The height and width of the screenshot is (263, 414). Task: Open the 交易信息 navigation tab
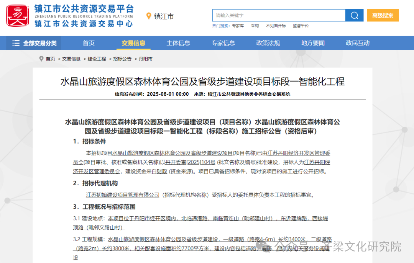pos(133,43)
